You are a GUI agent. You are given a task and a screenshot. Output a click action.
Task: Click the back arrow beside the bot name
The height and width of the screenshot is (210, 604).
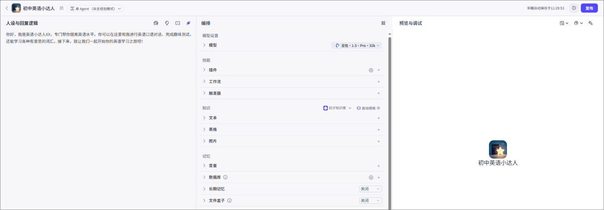point(7,8)
